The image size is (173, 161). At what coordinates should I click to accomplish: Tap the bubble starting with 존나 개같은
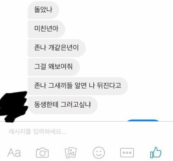(56, 48)
